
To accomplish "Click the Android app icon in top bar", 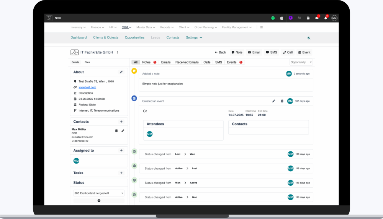I will (273, 18).
